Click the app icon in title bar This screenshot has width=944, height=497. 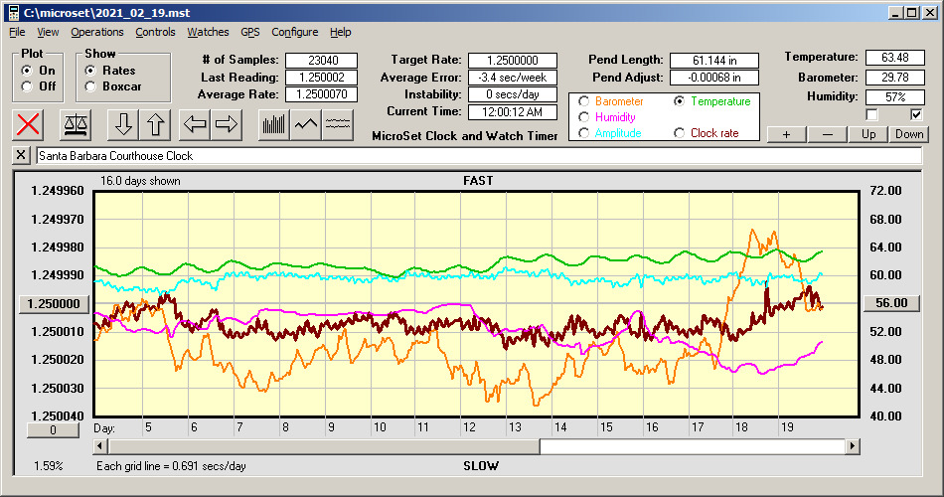click(13, 13)
